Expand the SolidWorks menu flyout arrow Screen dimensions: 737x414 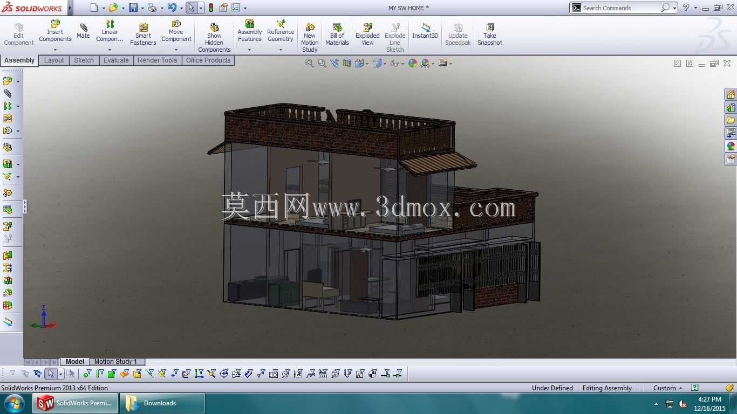coord(70,8)
